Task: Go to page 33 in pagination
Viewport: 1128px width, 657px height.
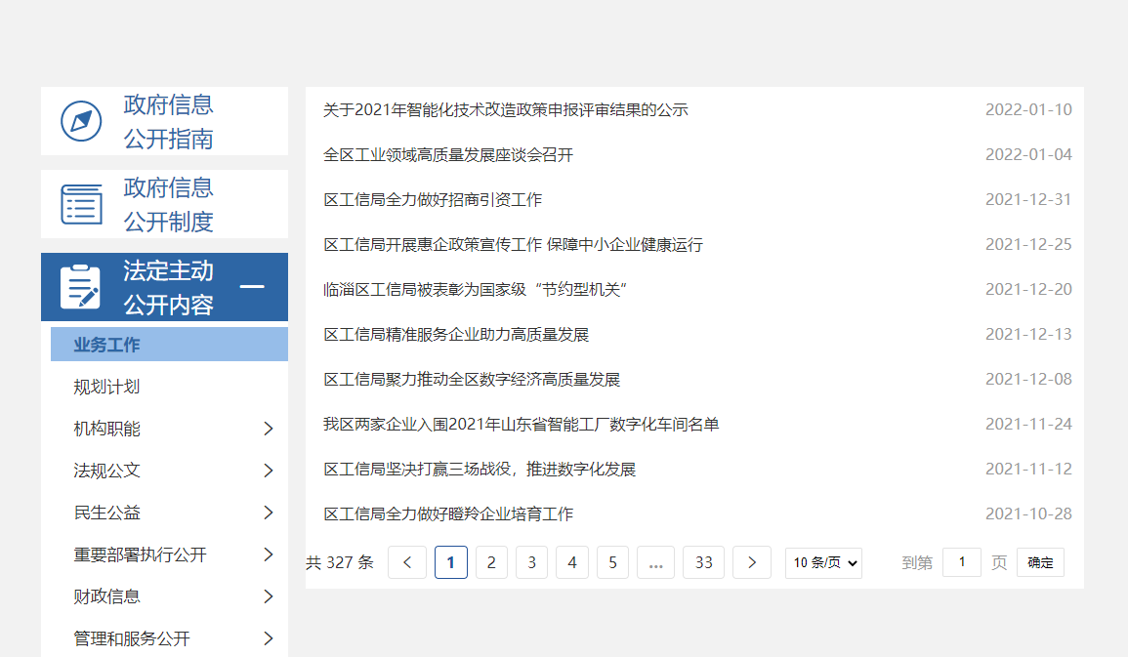Action: (x=703, y=562)
